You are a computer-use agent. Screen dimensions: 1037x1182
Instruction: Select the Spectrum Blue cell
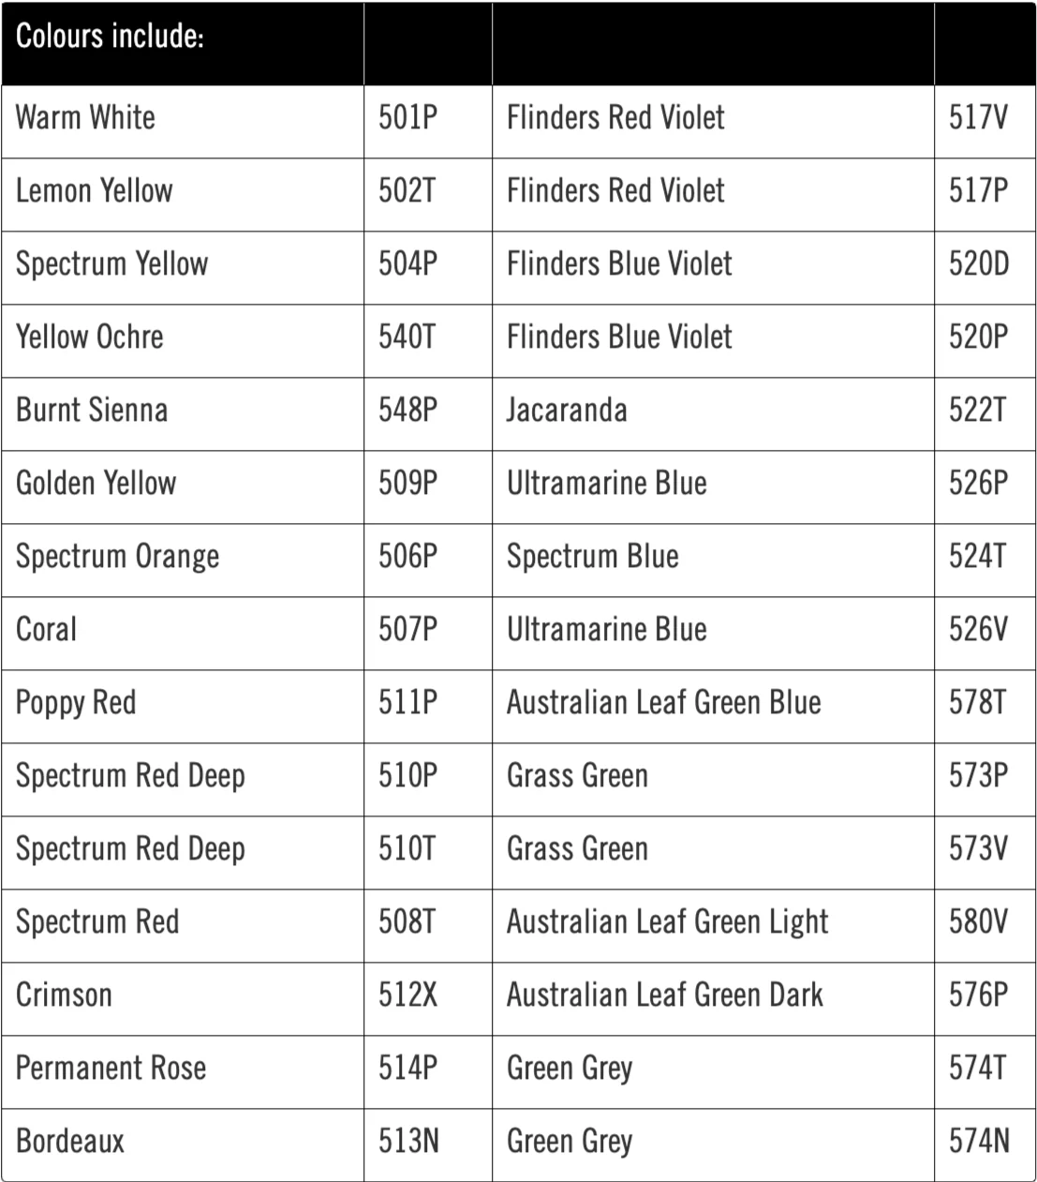coord(592,557)
